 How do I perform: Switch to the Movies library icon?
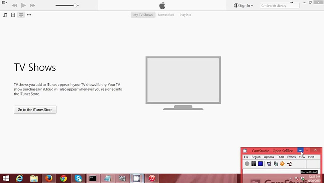click(x=13, y=15)
